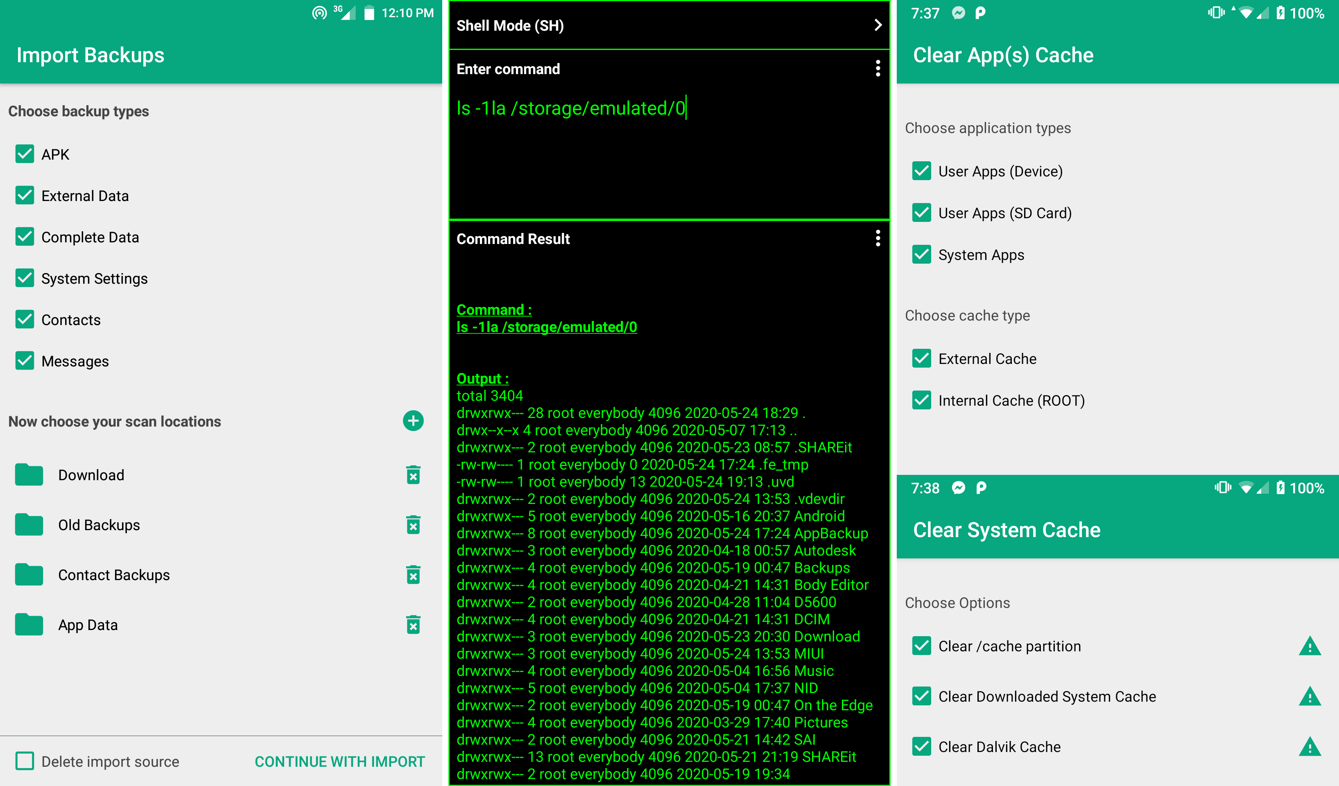Toggle User Apps (Device) checkbox
1339x786 pixels.
922,171
